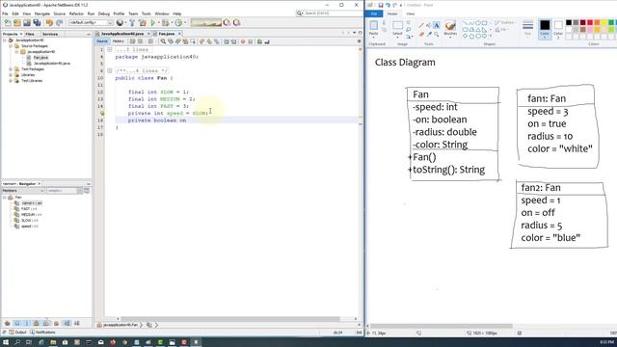Screen dimensions: 617x347
Task: Toggle Sort by Name button in Navigator
Action: [x=67, y=323]
